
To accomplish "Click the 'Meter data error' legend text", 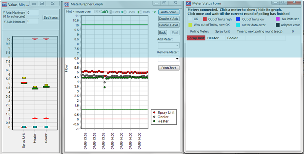I will (254, 25).
